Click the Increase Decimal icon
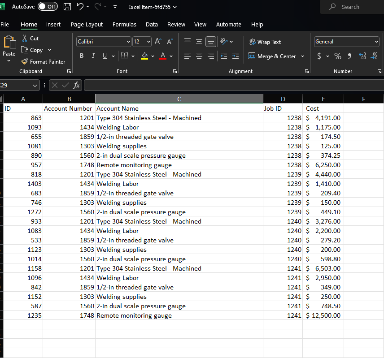The image size is (384, 358). point(362,56)
